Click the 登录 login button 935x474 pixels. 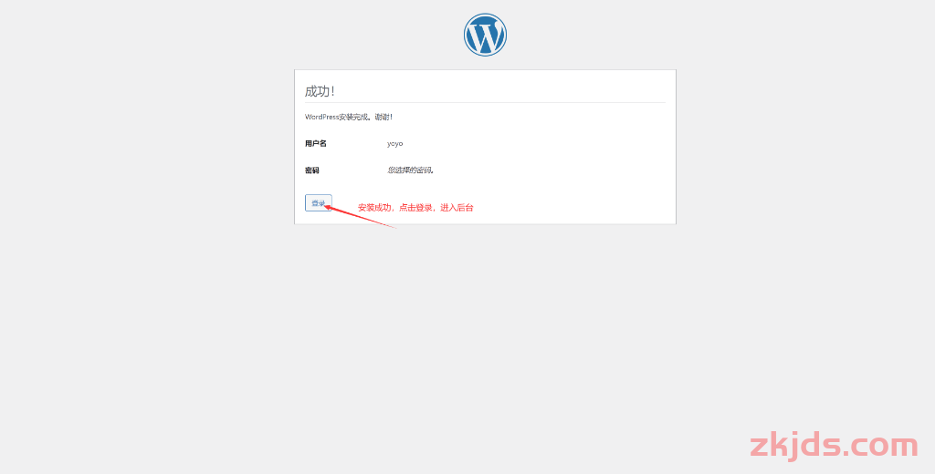(x=319, y=203)
